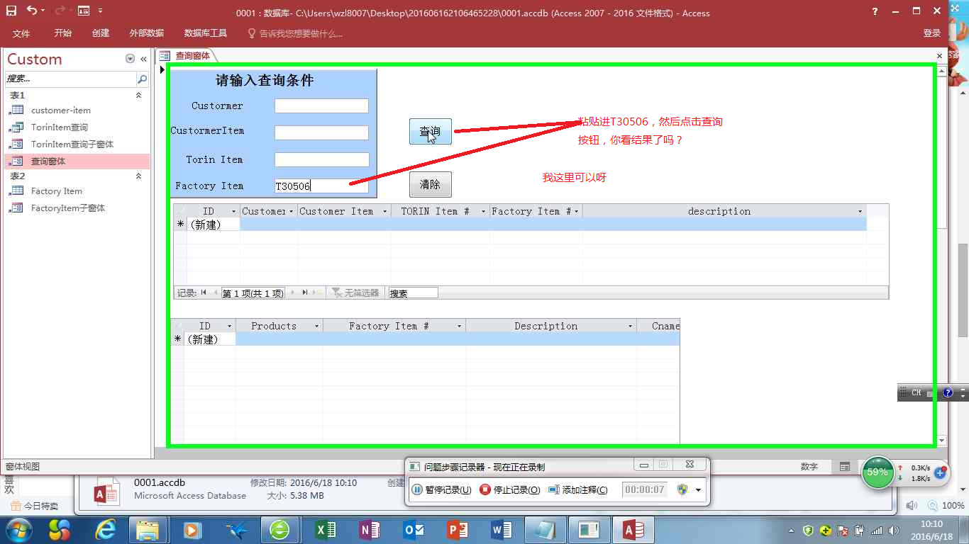This screenshot has width=969, height=544.
Task: Click the Stop Record icon in Steps Recorder
Action: pos(485,489)
